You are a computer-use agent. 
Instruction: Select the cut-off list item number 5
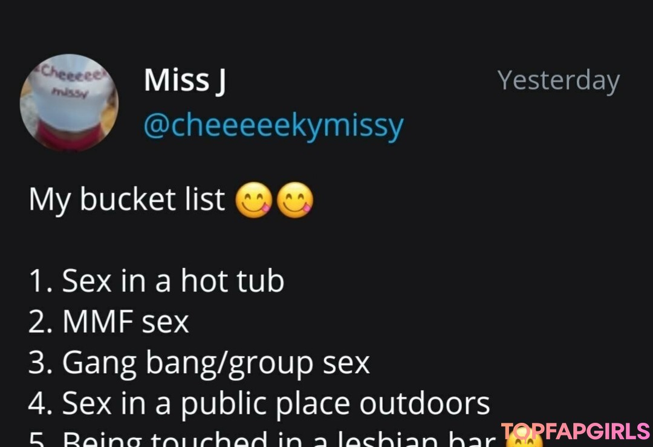pos(262,439)
